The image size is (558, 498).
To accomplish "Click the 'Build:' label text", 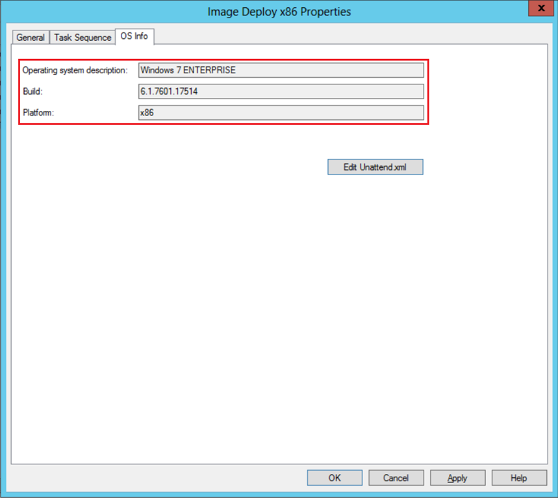I will [x=32, y=91].
